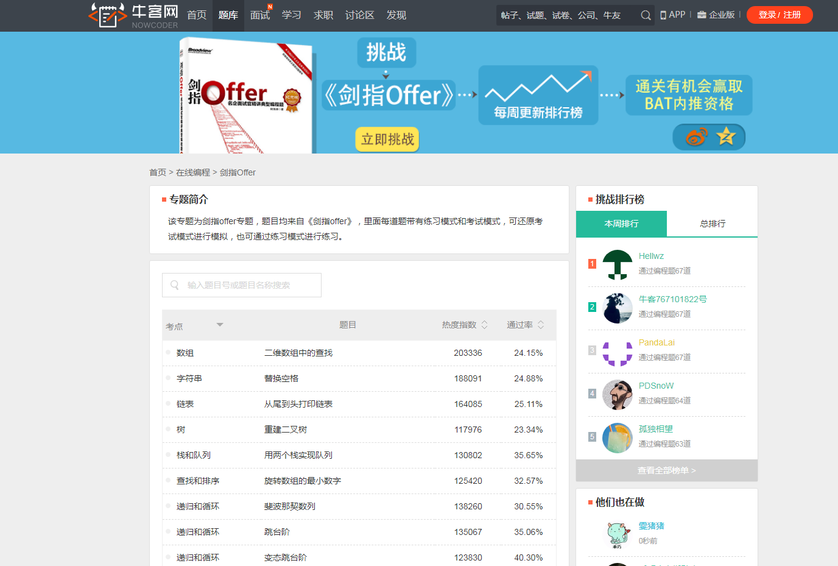Open question 变态跳台阶

286,557
